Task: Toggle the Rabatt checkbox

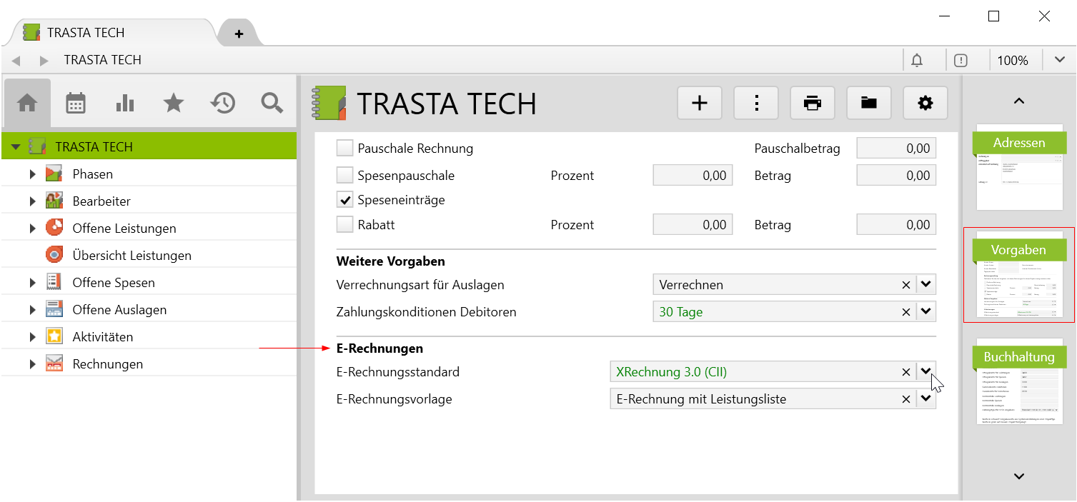Action: pyautogui.click(x=345, y=225)
